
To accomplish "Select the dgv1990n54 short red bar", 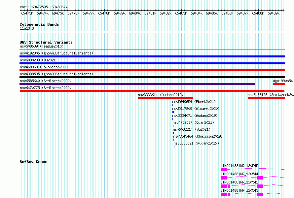I will point(279,84).
